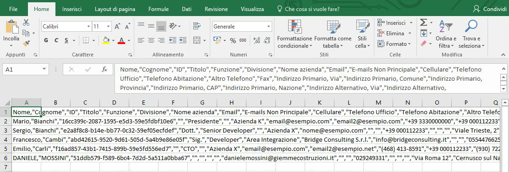Open Trova e seleziona menu
509x172 pixels.
471,34
